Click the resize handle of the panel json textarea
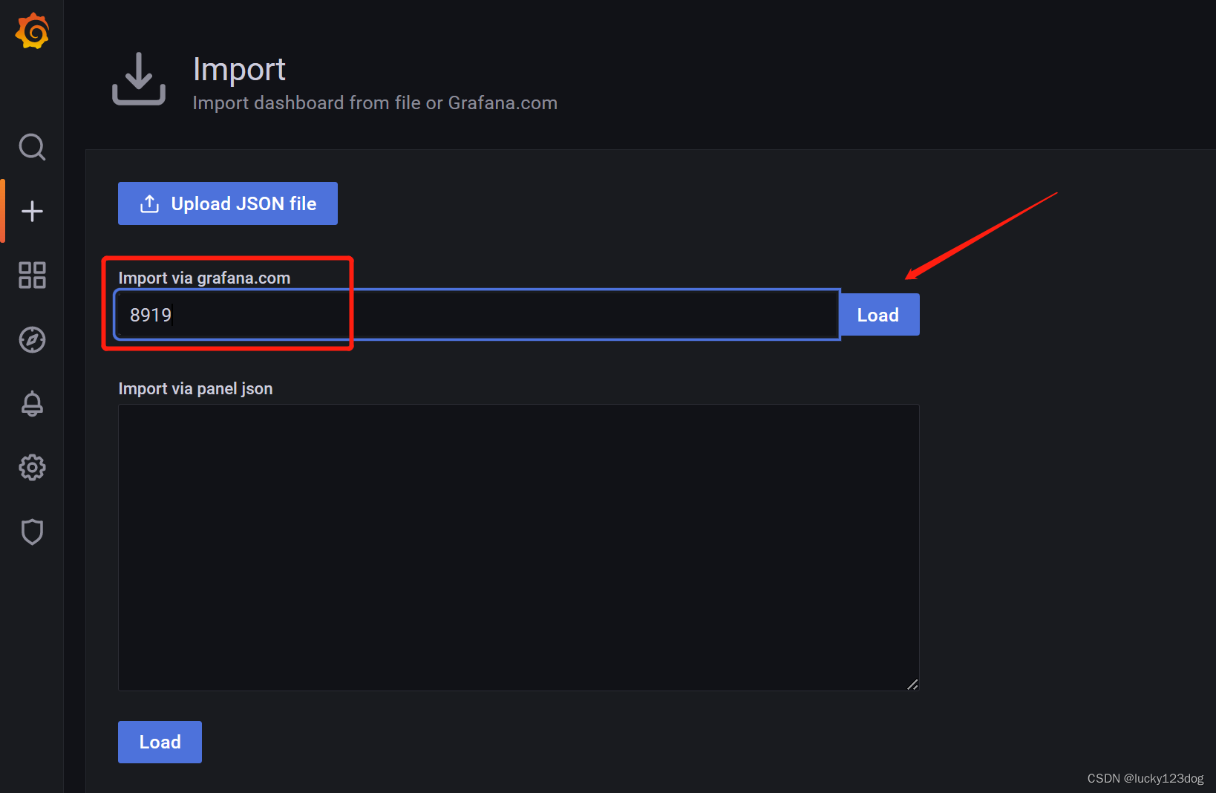This screenshot has width=1216, height=793. click(912, 685)
